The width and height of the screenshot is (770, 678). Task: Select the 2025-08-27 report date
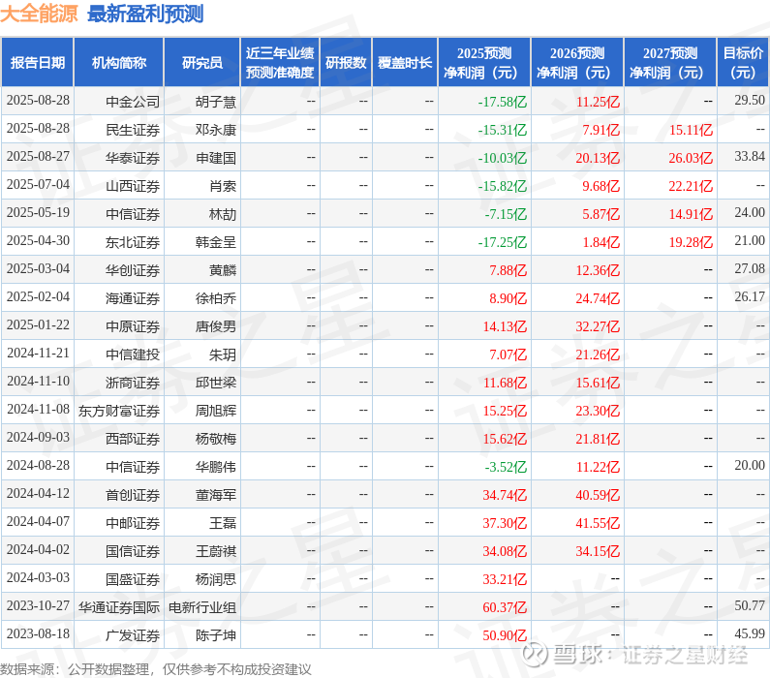click(x=38, y=156)
